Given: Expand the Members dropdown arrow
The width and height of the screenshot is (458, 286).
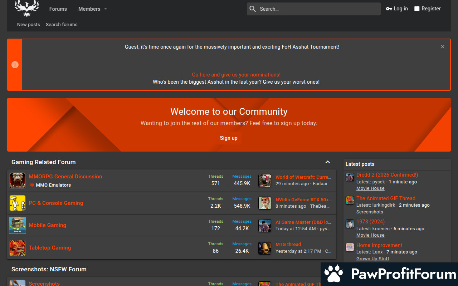Looking at the screenshot, I should click(106, 9).
